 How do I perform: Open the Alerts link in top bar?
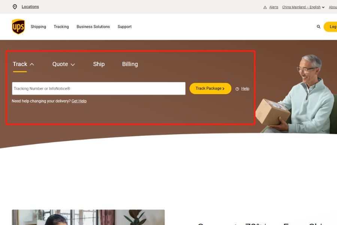[x=274, y=7]
